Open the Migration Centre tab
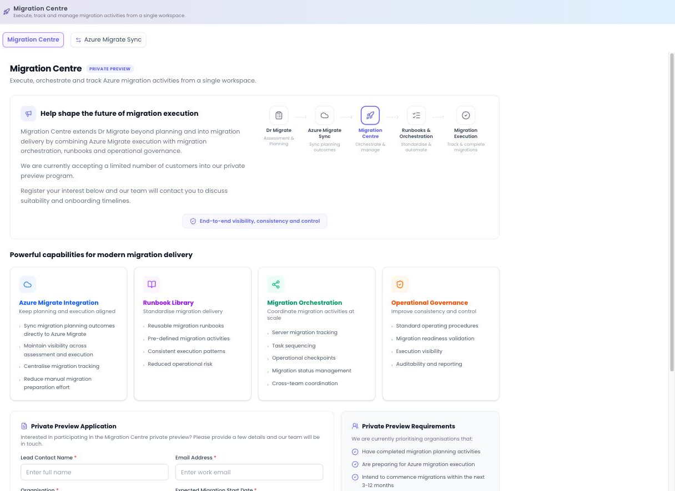 [x=33, y=40]
